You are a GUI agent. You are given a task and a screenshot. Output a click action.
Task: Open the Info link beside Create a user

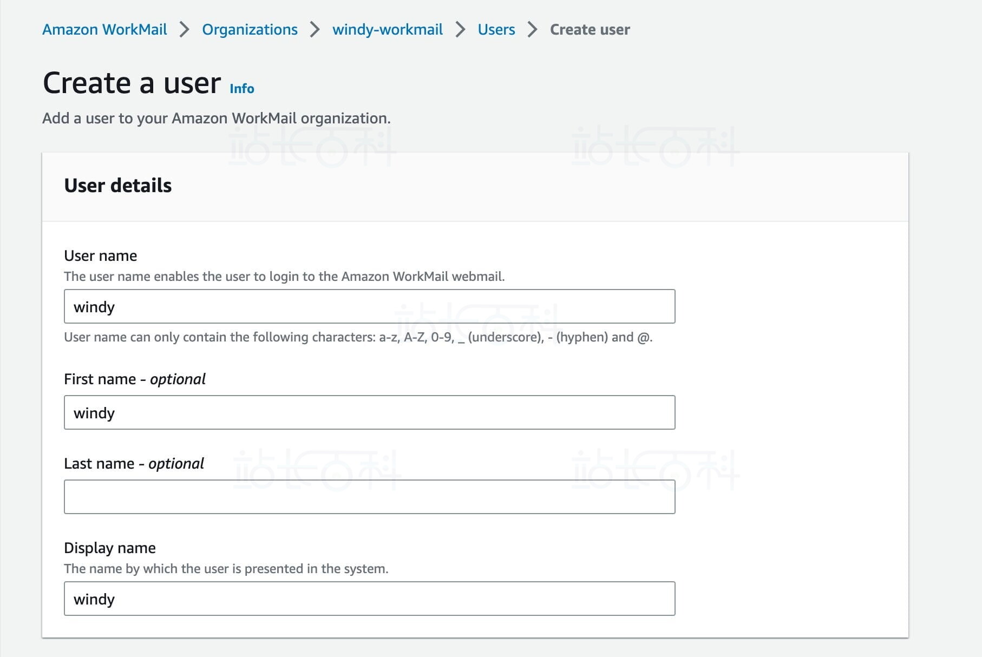[x=241, y=88]
